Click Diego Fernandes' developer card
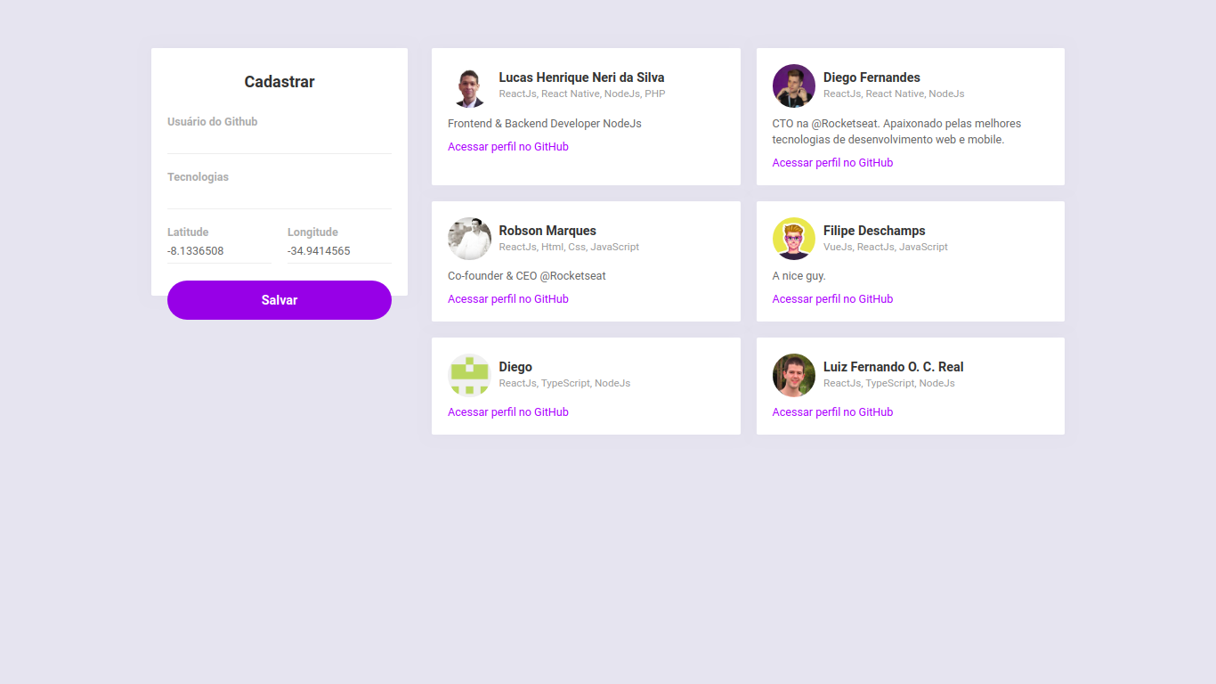This screenshot has height=684, width=1216. click(x=910, y=117)
